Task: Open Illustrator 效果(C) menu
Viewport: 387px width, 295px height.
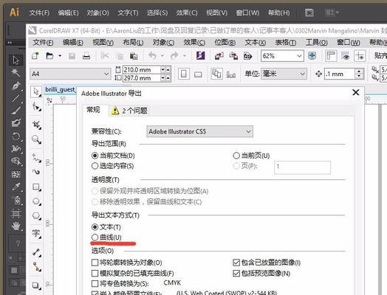Action: pyautogui.click(x=187, y=13)
